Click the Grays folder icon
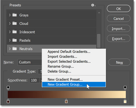The image size is (136, 108). click(15, 15)
